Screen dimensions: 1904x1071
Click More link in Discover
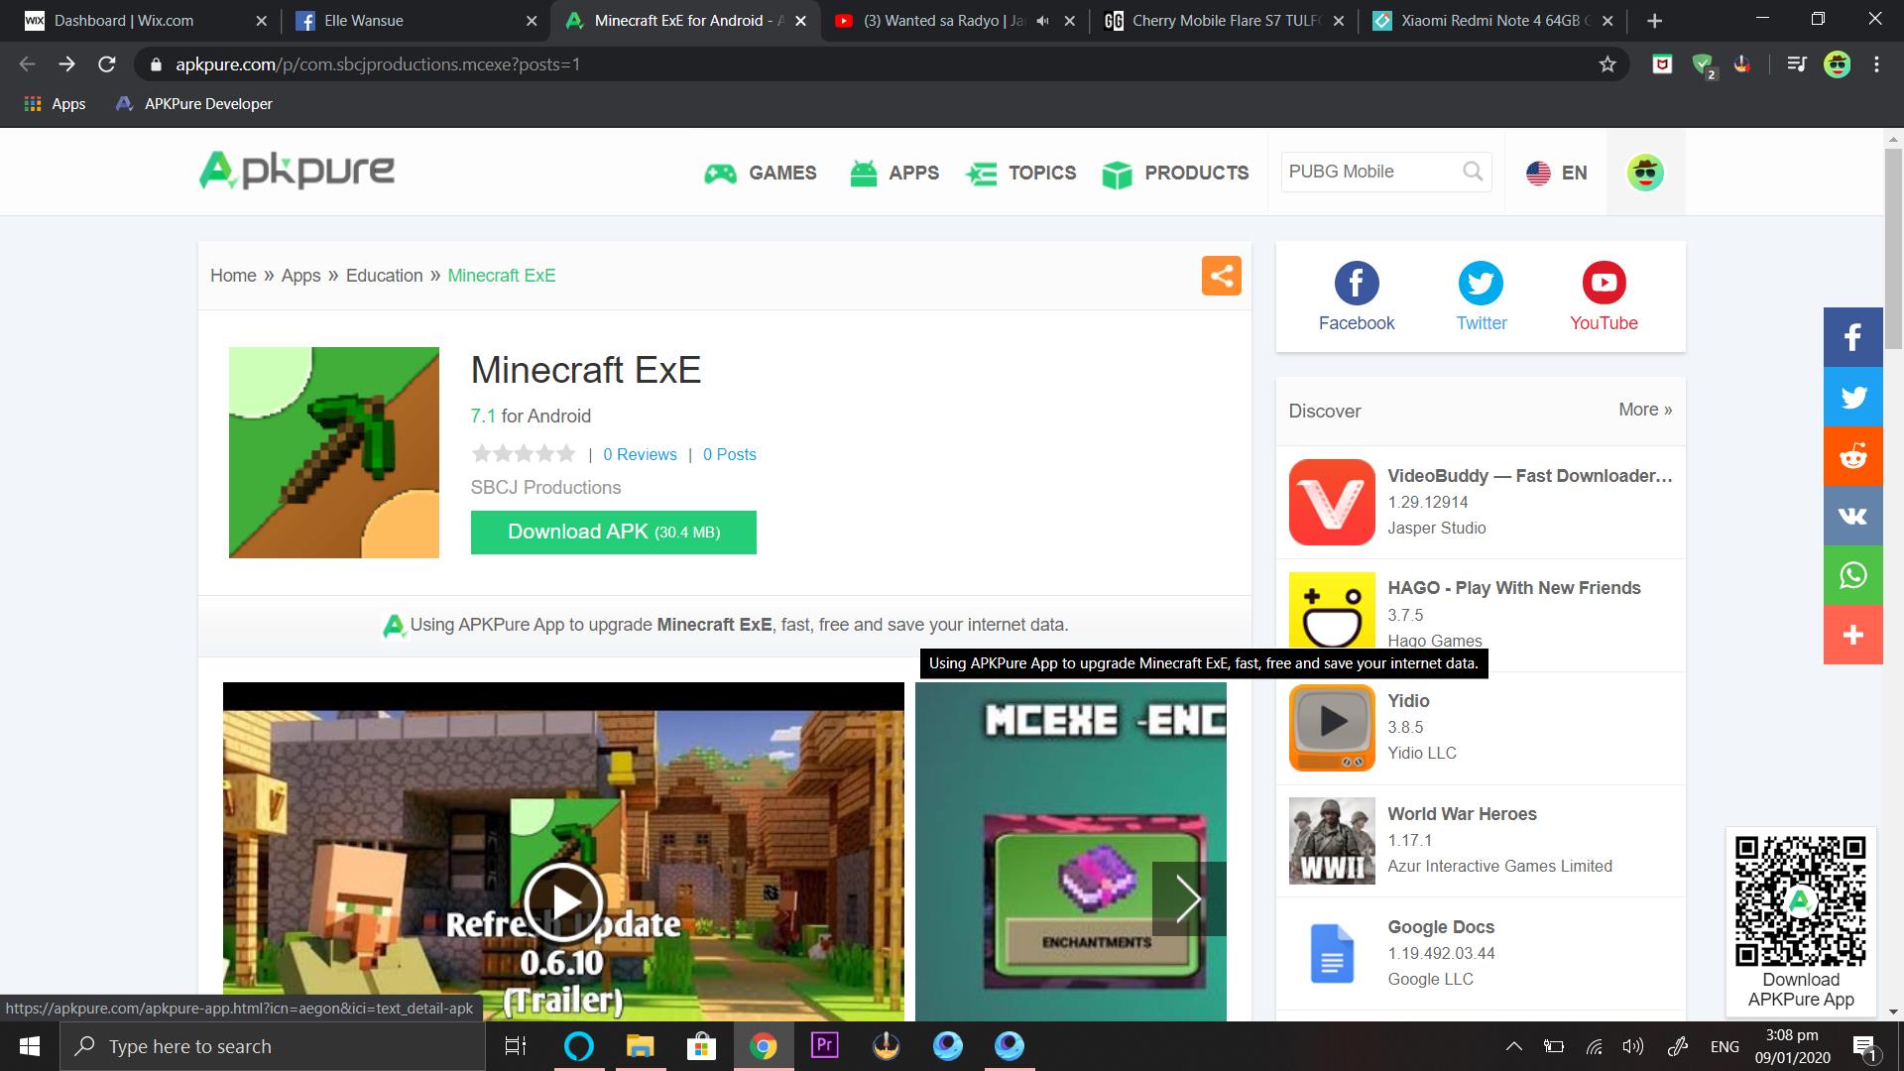click(x=1645, y=410)
